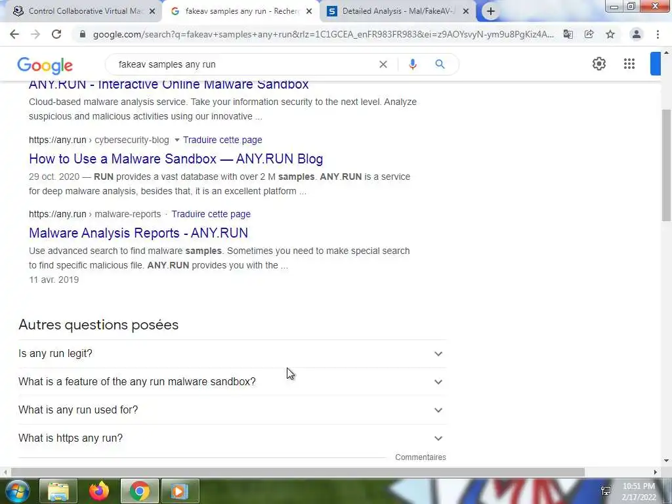
Task: Expand 'What is any run used for?'
Action: pos(232,409)
